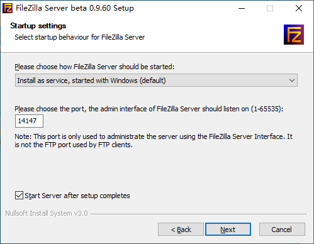Viewport: 314px width, 244px height.
Task: Click the FileZilla icon in the title bar
Action: [8, 8]
